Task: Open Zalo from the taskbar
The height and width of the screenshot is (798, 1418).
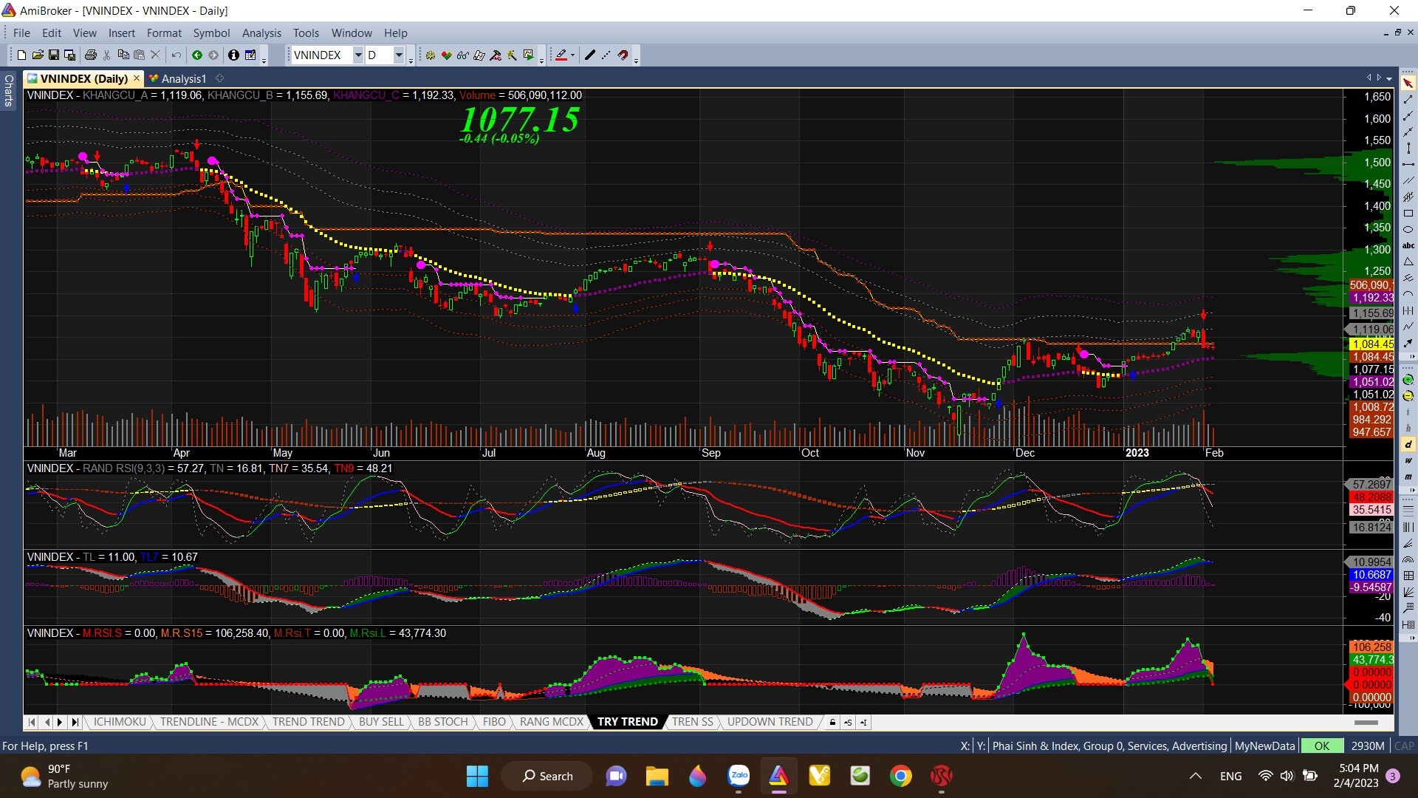Action: [x=739, y=776]
